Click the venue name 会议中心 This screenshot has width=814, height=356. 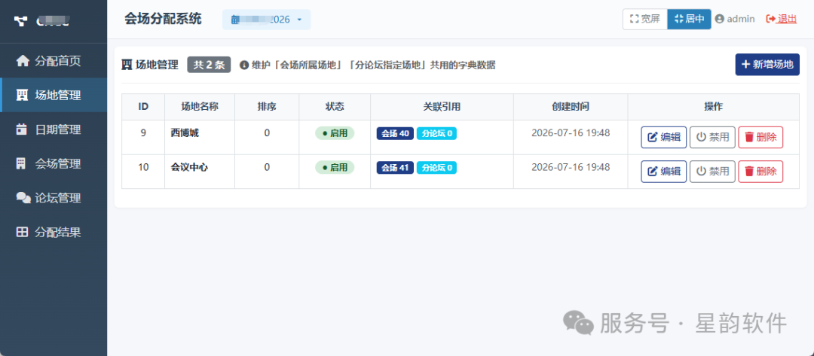point(189,167)
